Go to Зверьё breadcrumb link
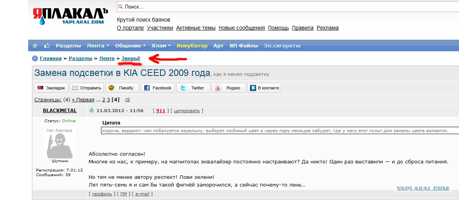 click(x=131, y=59)
